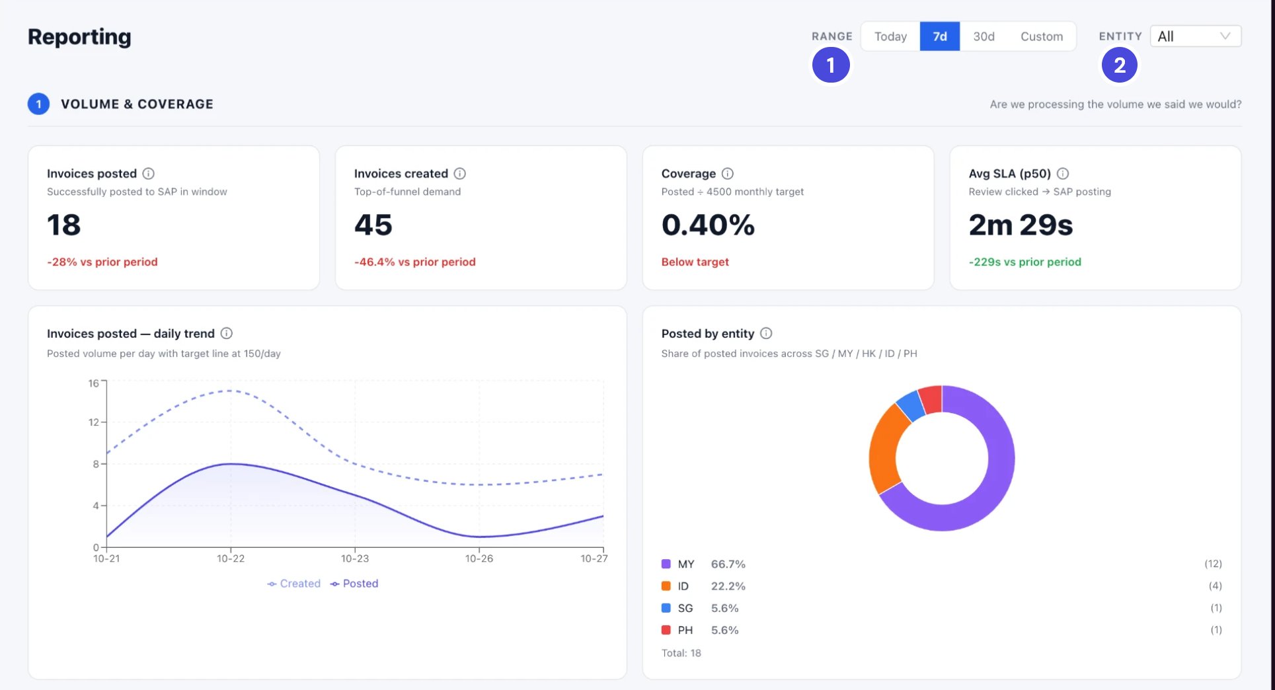This screenshot has width=1275, height=690.
Task: Click the Entity dropdown chevron arrow
Action: tap(1225, 36)
